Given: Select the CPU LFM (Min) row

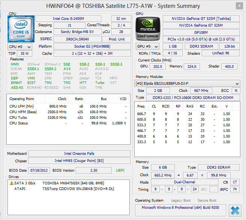Looking at the screenshot, I should pos(68,106).
